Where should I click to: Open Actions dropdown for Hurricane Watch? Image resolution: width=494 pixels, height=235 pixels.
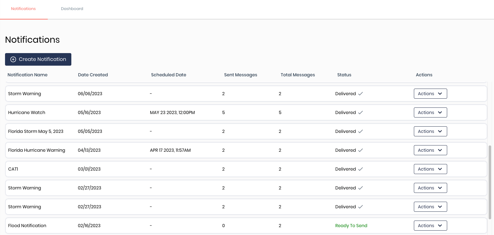(430, 112)
